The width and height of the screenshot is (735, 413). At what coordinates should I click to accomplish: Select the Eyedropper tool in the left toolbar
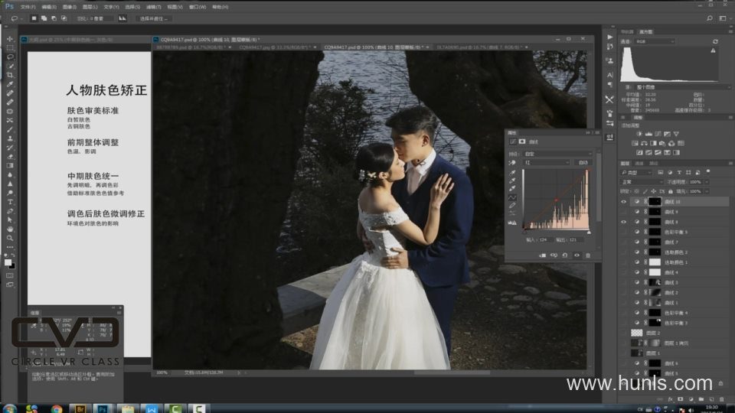(x=10, y=84)
